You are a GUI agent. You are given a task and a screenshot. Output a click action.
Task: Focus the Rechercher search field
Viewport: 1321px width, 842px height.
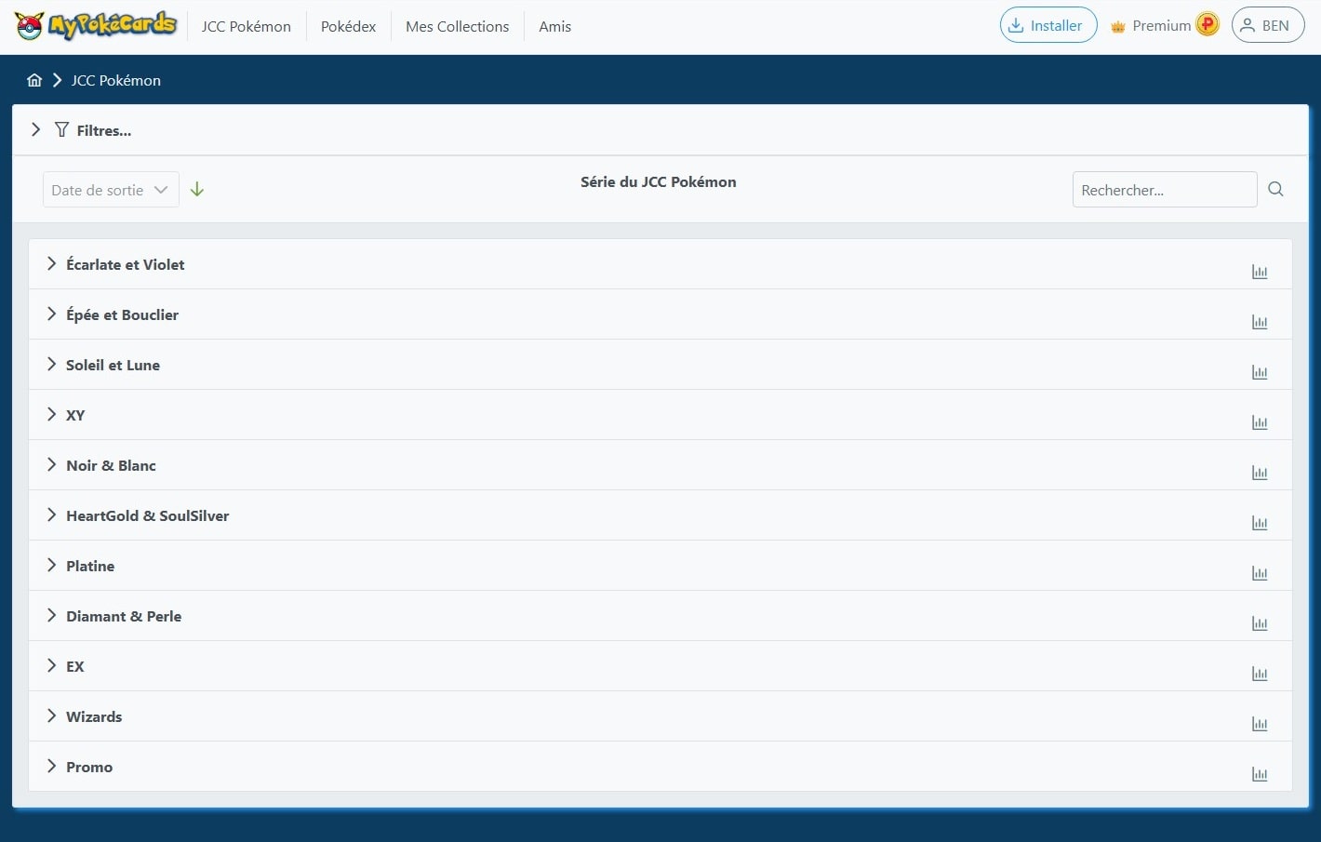pyautogui.click(x=1164, y=190)
